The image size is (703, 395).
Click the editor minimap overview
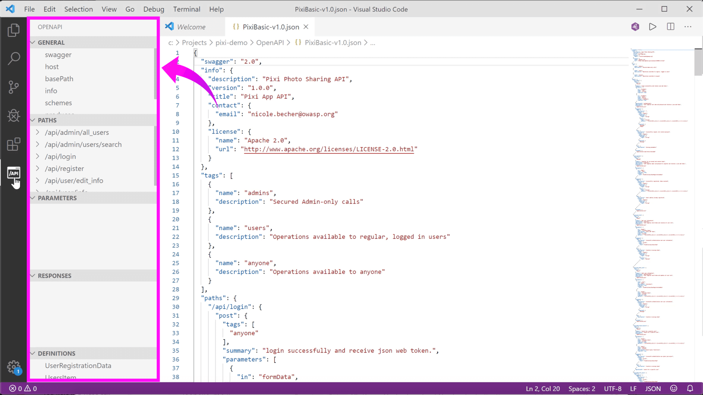[661, 215]
